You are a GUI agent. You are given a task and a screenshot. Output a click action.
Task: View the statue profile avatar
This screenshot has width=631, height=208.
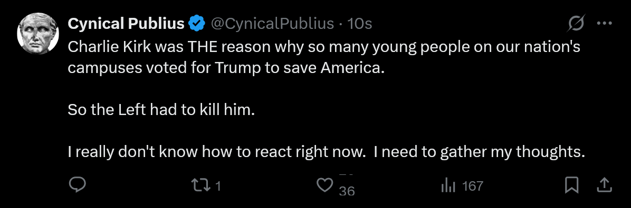pyautogui.click(x=38, y=33)
